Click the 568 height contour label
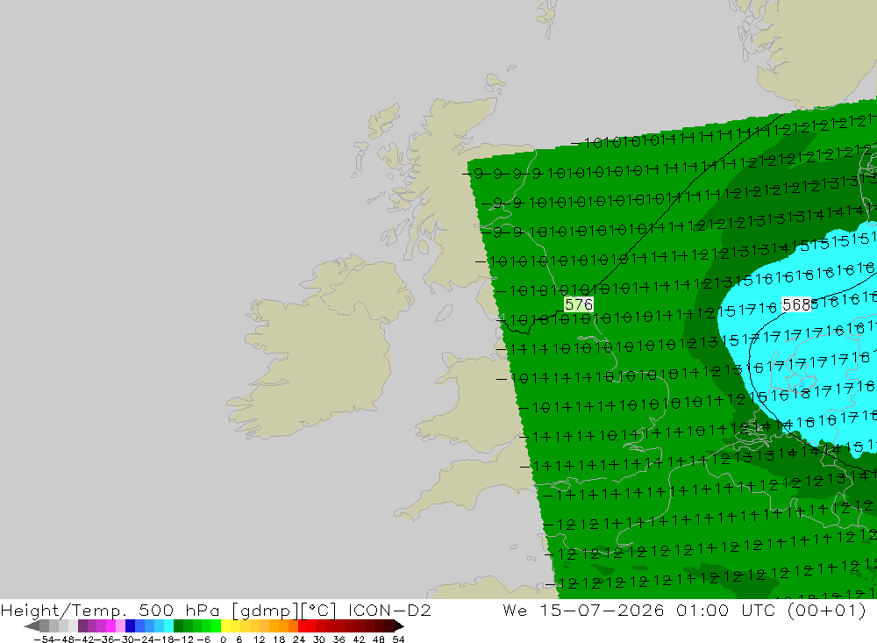 [796, 304]
